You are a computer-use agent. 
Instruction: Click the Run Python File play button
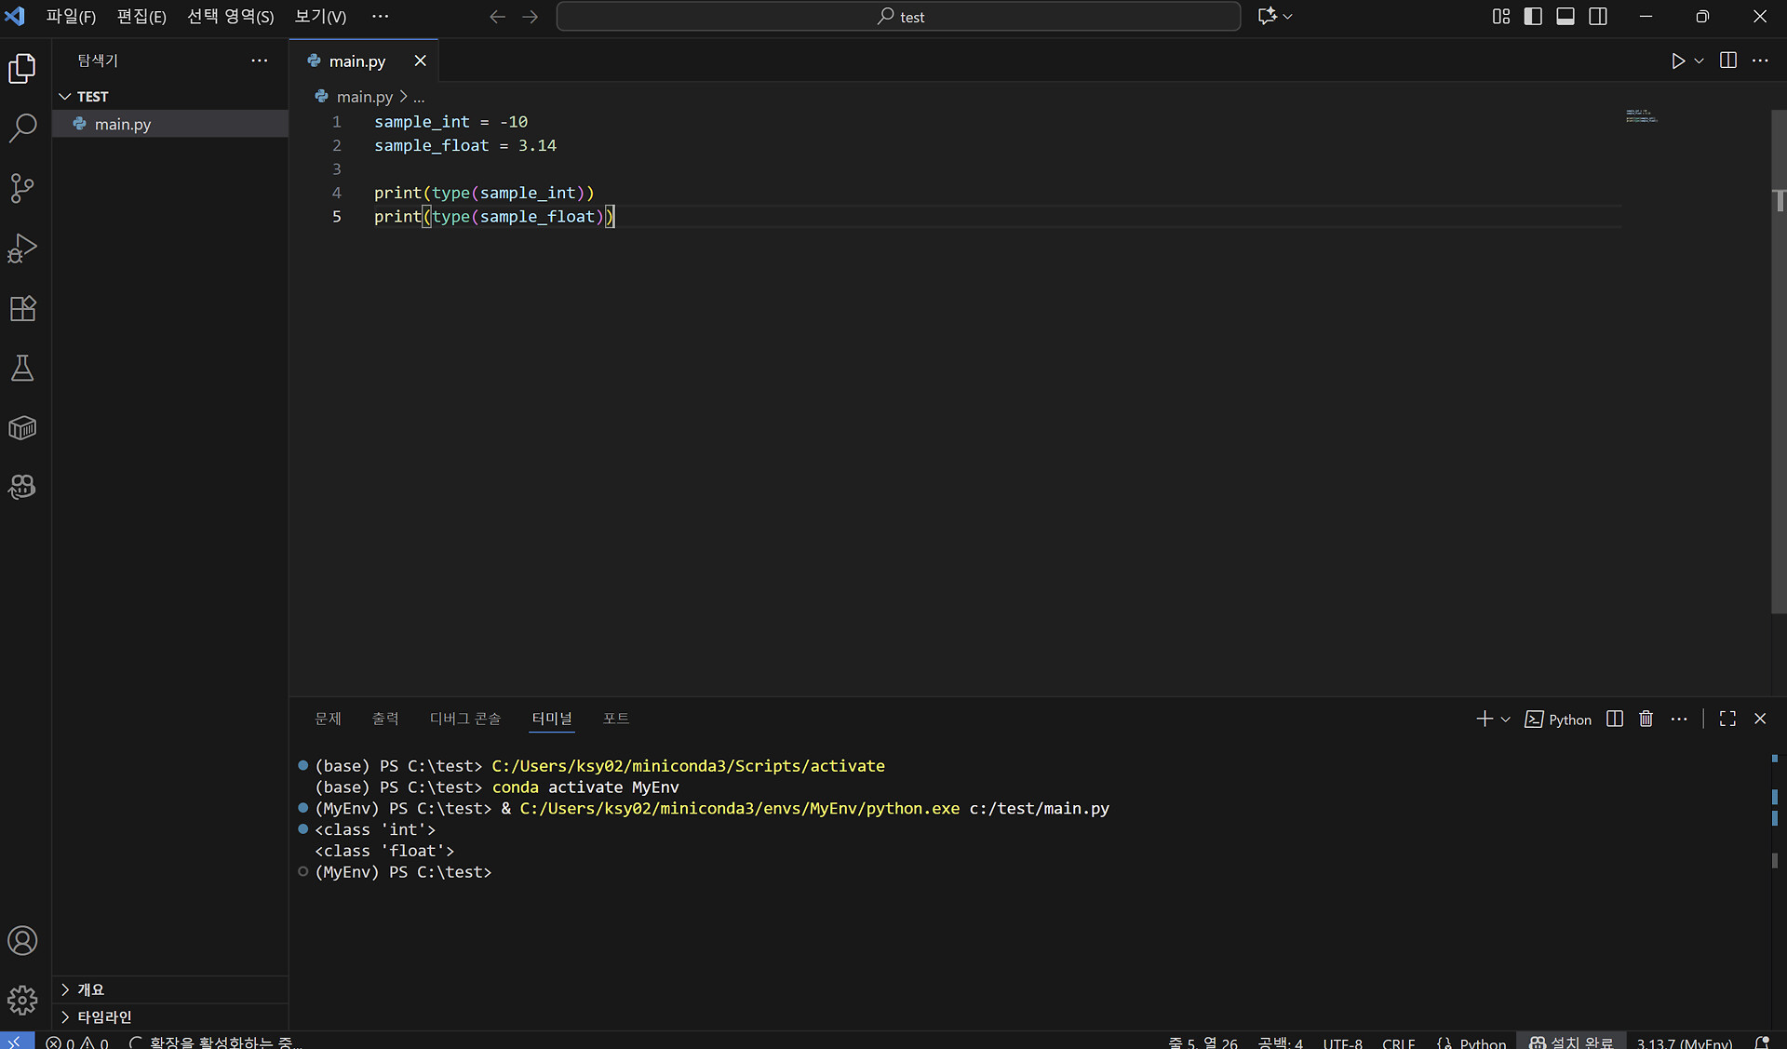pos(1677,61)
